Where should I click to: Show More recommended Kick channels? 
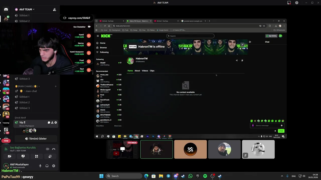point(100,126)
